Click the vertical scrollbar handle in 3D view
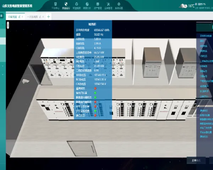The width and height of the screenshot is (213, 170). click(x=8, y=25)
